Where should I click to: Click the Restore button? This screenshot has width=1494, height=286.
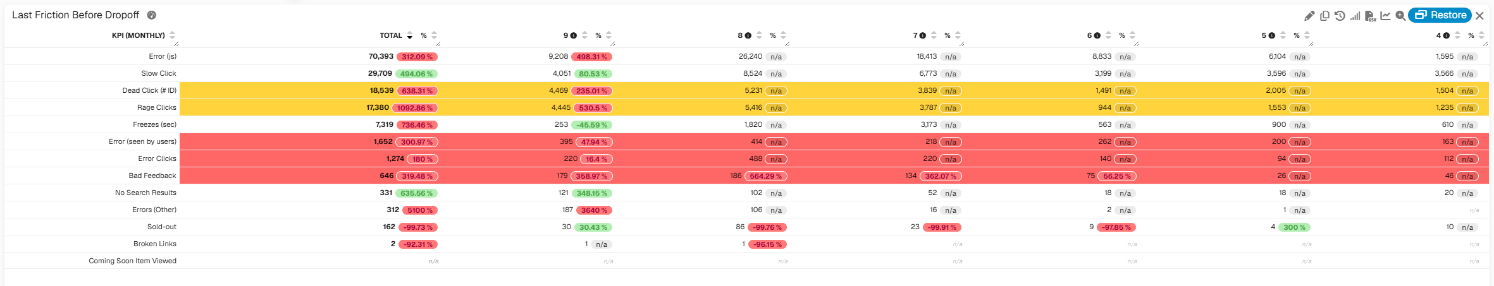coord(1440,15)
